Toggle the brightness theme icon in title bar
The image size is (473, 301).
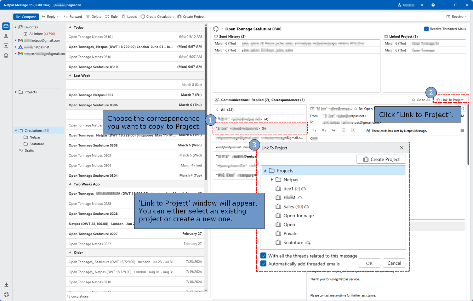coord(422,5)
